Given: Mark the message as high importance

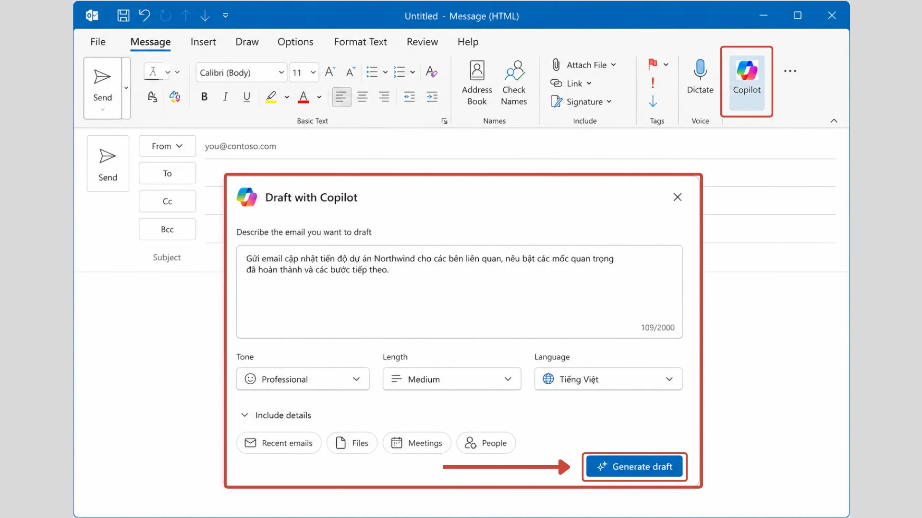Looking at the screenshot, I should point(653,83).
